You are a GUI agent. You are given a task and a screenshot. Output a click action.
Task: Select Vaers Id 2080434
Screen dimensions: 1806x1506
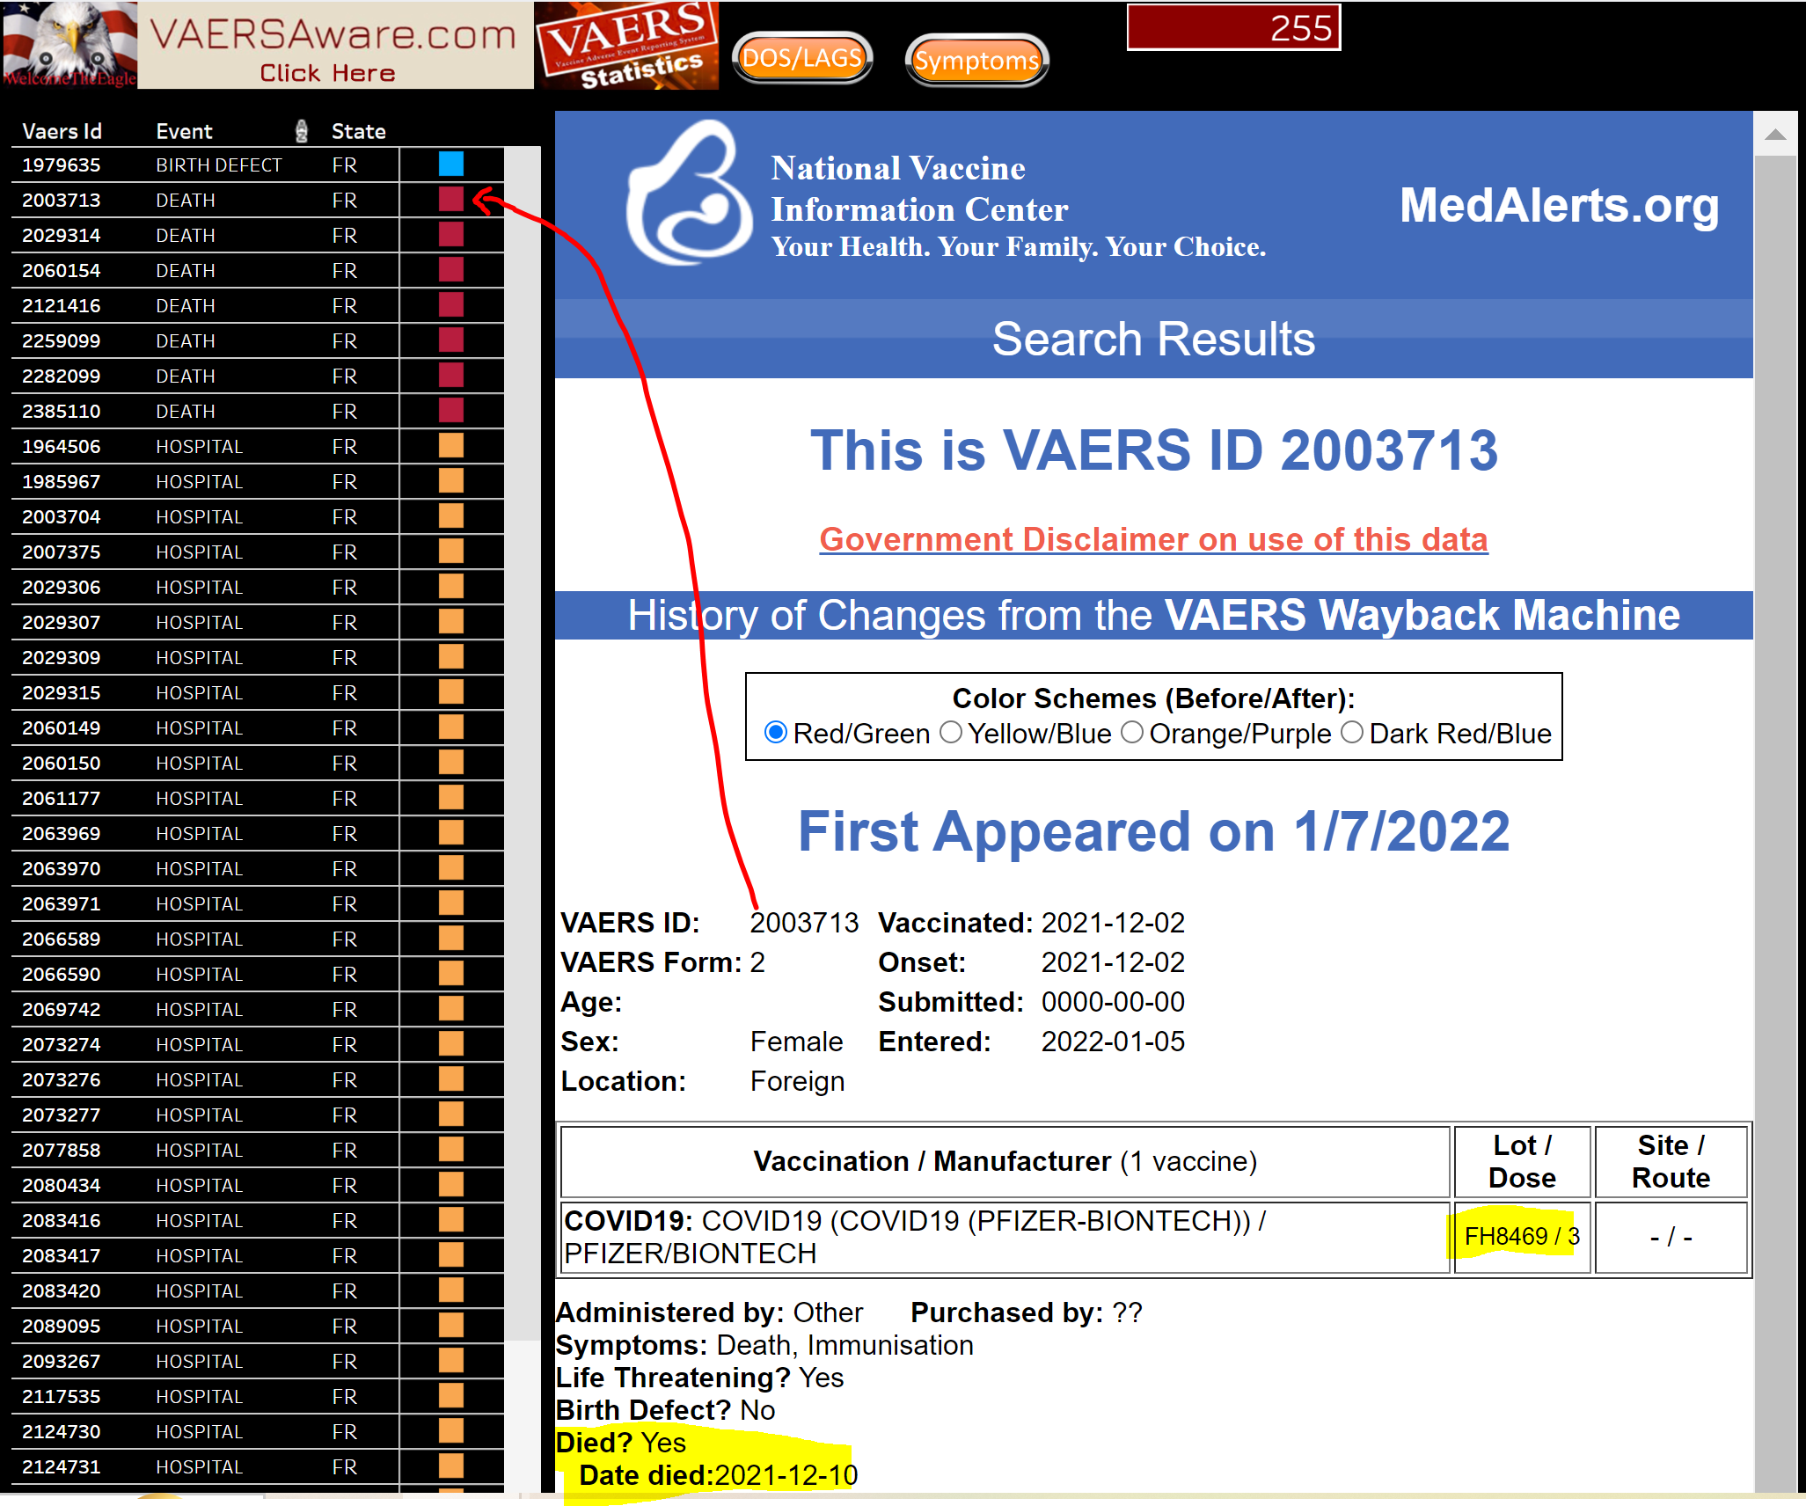tap(61, 1185)
